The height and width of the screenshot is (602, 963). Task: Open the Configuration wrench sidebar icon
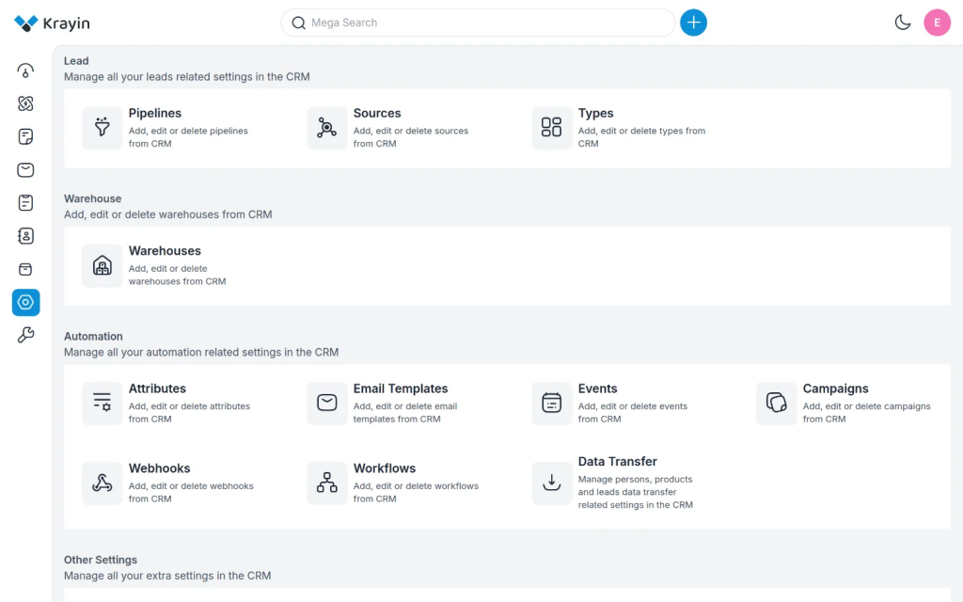[25, 335]
